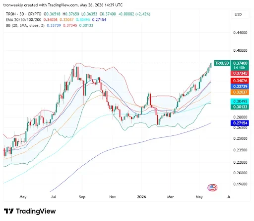The width and height of the screenshot is (254, 221).
Task: Click the +0.00882 (+2.42%) change value
Action: click(x=134, y=14)
